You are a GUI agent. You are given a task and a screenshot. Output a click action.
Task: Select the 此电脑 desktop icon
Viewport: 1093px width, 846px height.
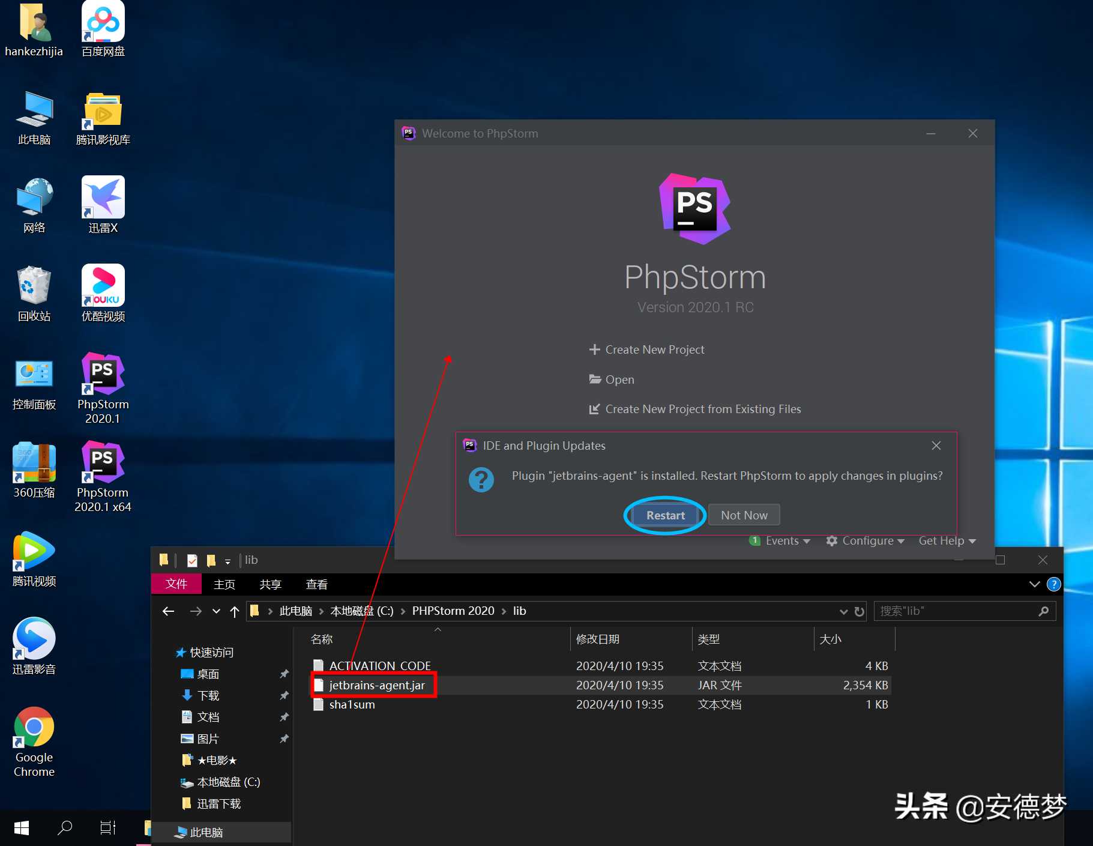click(34, 118)
